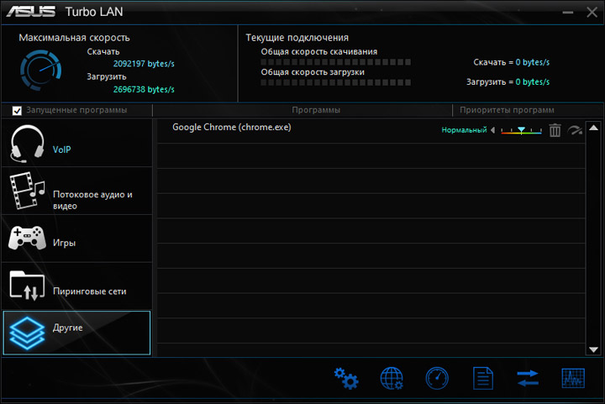Click scrollbar down arrow in program list
605x404 pixels.
tap(593, 349)
